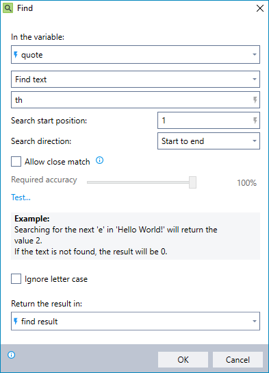Click the Cancel button
The image size is (269, 373).
coord(238,360)
